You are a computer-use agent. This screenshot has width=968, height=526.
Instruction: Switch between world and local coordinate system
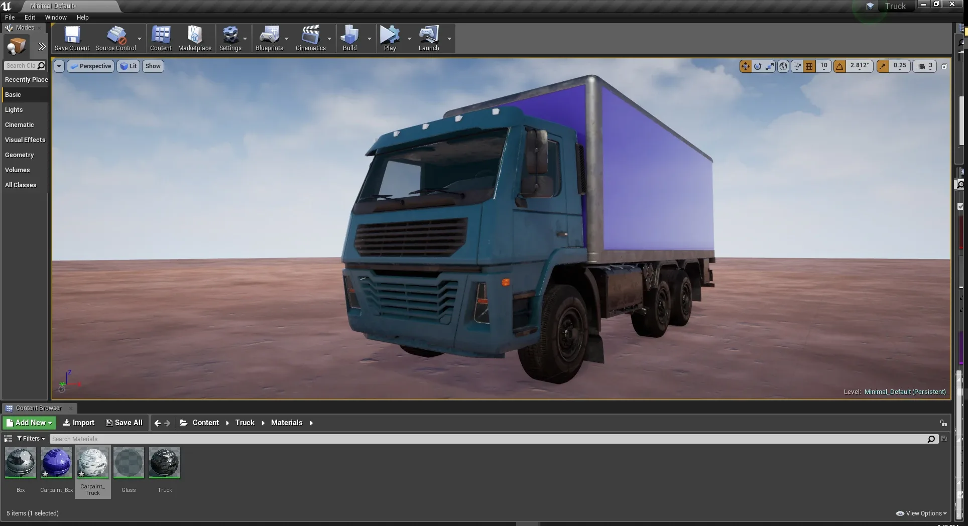[783, 66]
